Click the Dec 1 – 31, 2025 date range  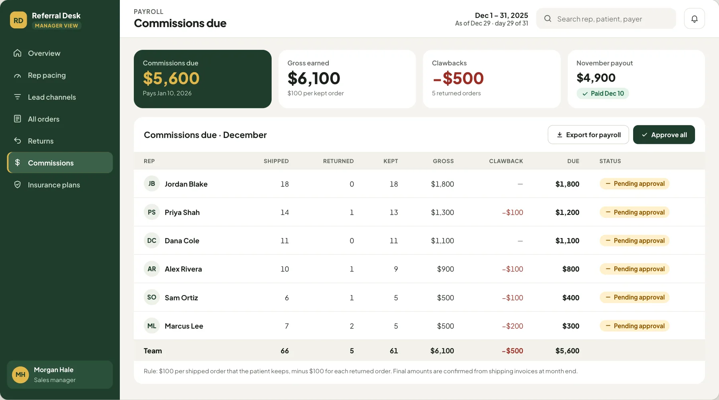coord(501,15)
